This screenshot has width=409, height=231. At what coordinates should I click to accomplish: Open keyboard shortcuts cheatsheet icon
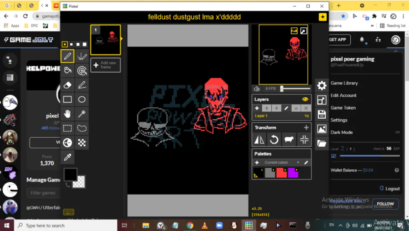[x=69, y=212]
